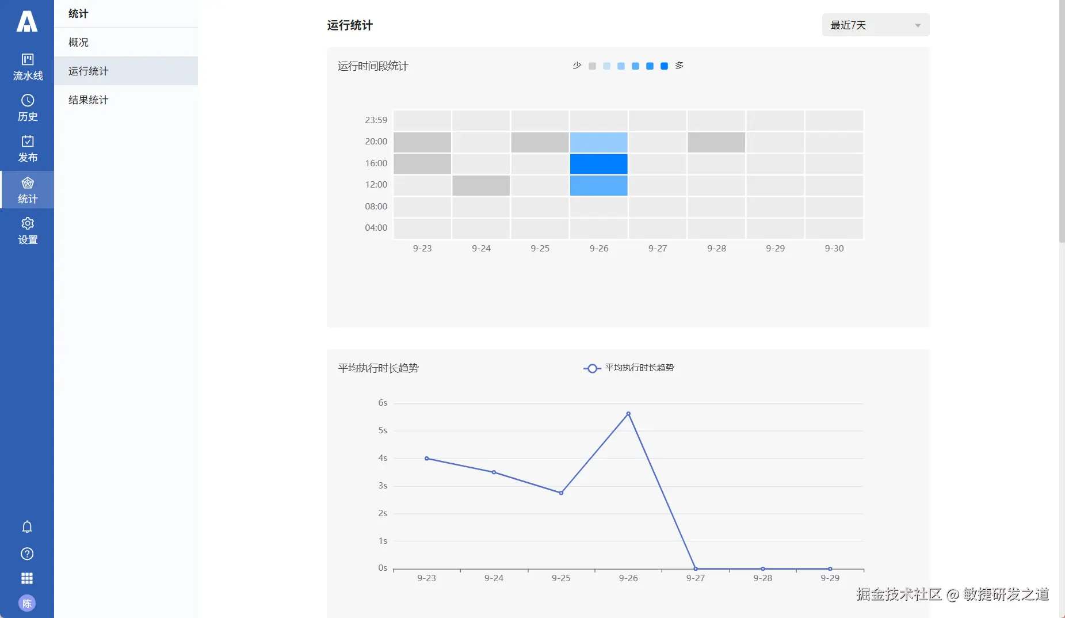Click the 9-24 data point on the line chart
Screen dimensions: 1065x618
(494, 472)
